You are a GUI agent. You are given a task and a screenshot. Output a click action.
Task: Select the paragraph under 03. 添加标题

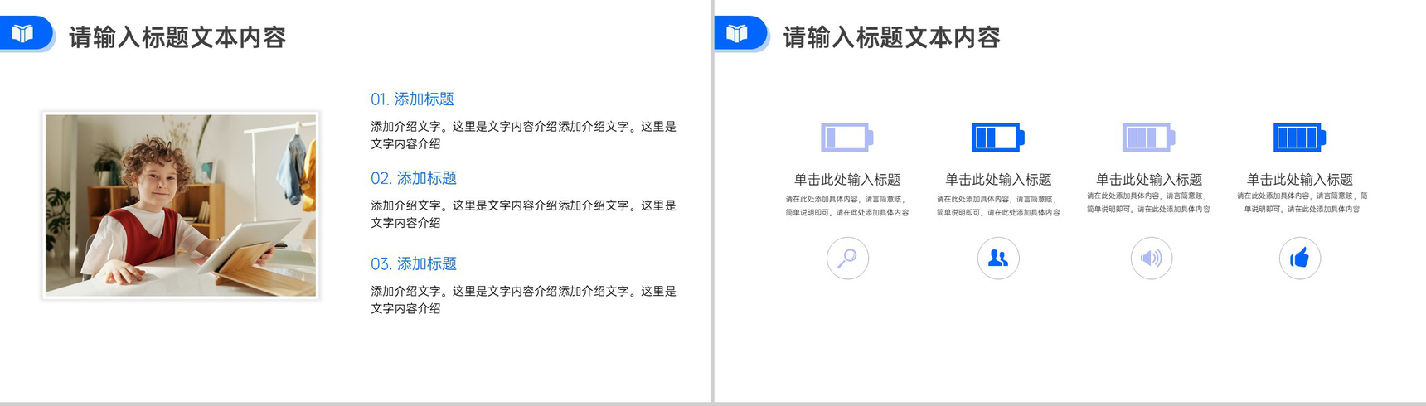click(524, 299)
